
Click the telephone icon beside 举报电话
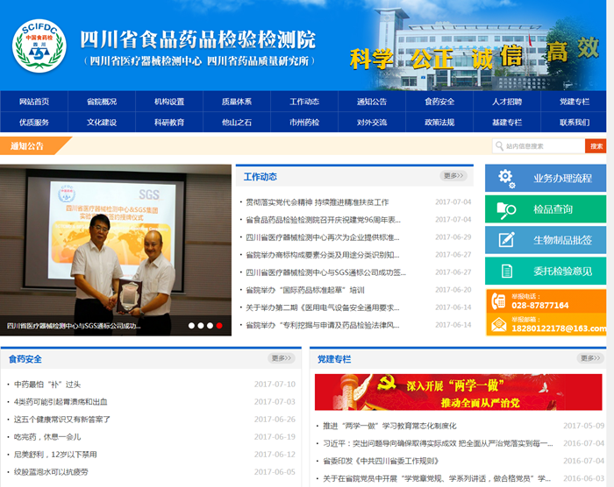498,300
